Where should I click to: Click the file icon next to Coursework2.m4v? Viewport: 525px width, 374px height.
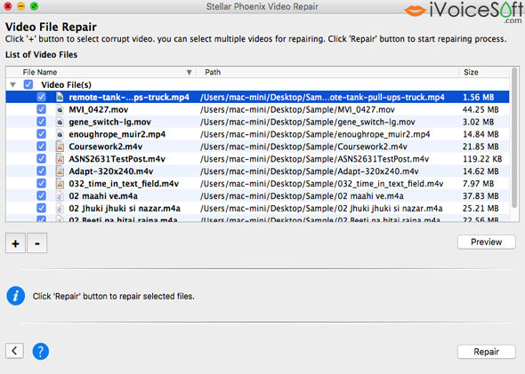[x=60, y=147]
